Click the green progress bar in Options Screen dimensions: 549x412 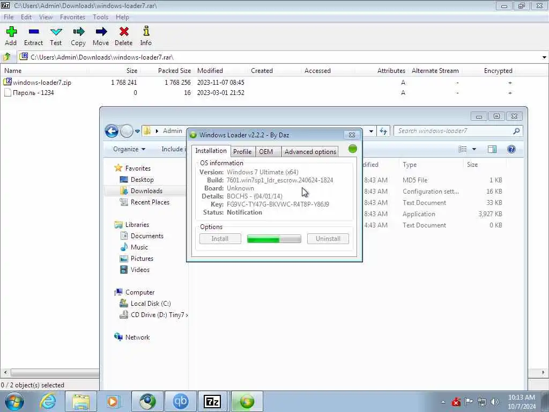[x=274, y=239]
